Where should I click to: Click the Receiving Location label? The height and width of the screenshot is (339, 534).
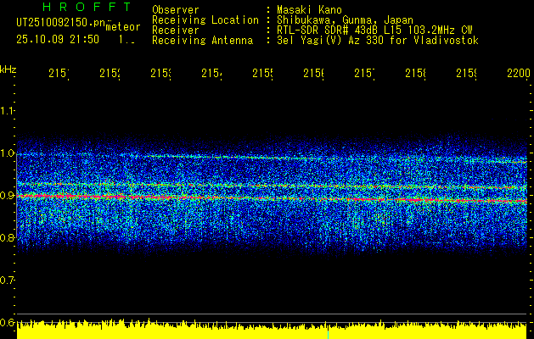pos(205,20)
